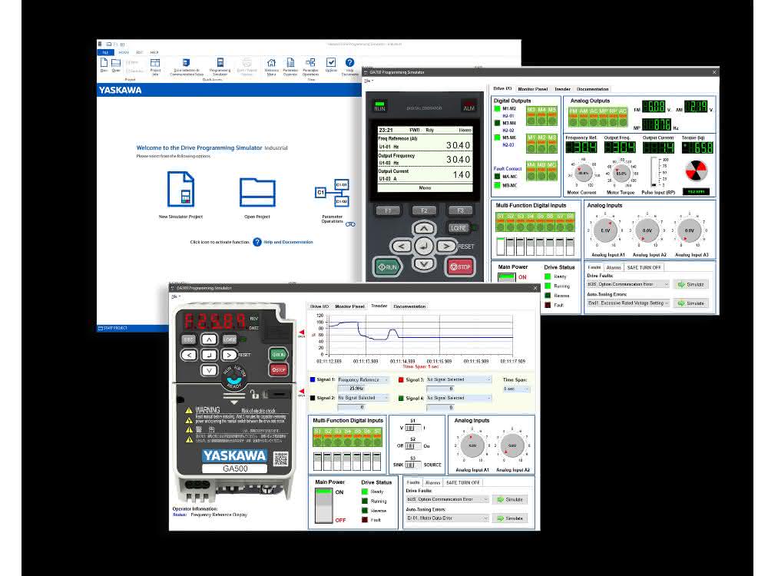This screenshot has width=768, height=576.
Task: Click right arrow RESET key on GA700 keypad
Action: [x=445, y=247]
